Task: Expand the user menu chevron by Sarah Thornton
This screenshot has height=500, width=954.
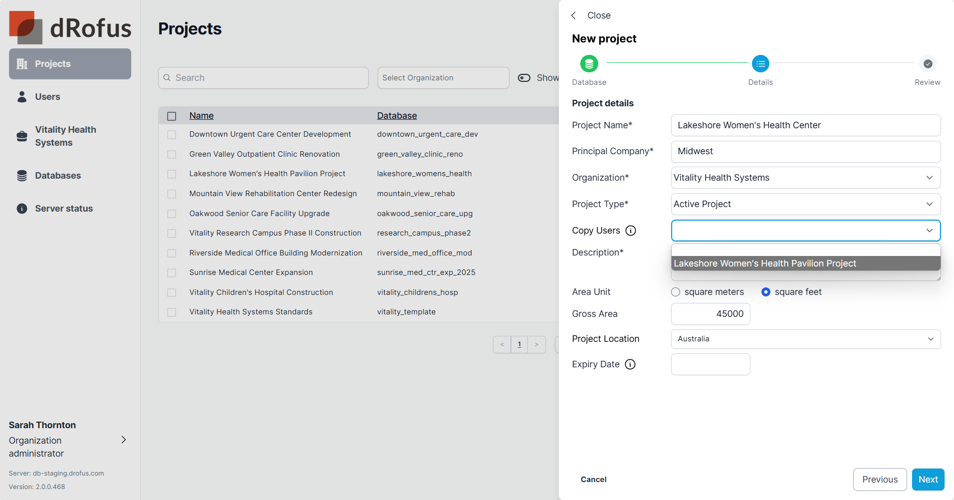Action: click(124, 440)
